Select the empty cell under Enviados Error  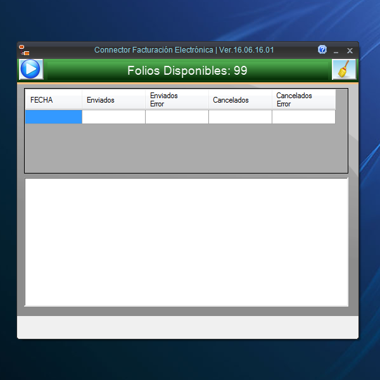coord(177,117)
